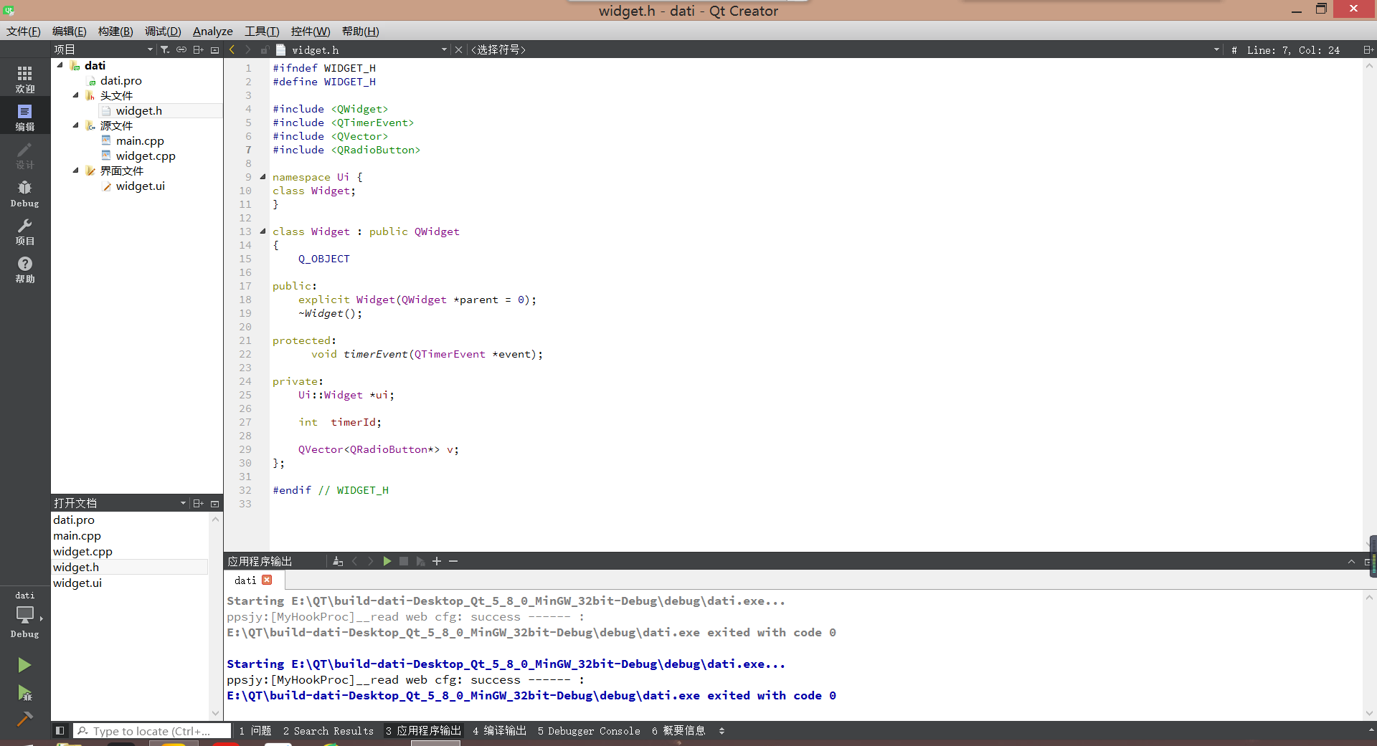Open the 编辑(E) menu
The width and height of the screenshot is (1377, 746).
coord(69,31)
